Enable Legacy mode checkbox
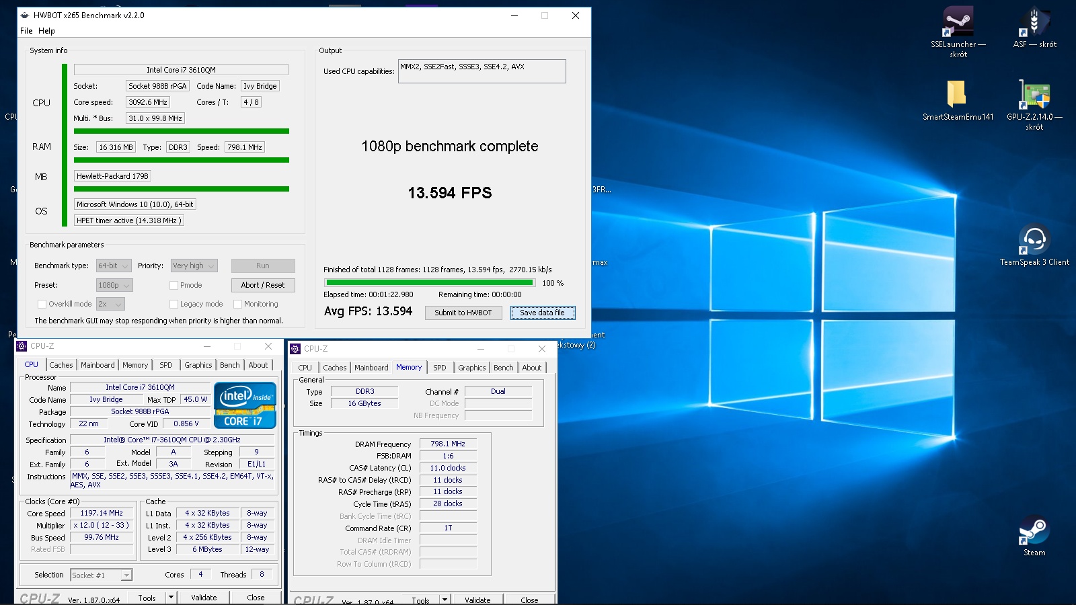Viewport: 1076px width, 605px height. [x=174, y=304]
